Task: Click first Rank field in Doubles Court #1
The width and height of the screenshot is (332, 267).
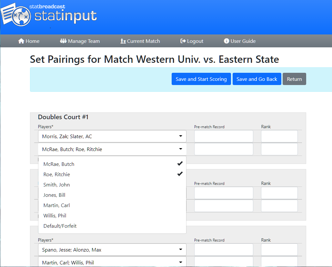Action: pyautogui.click(x=279, y=136)
